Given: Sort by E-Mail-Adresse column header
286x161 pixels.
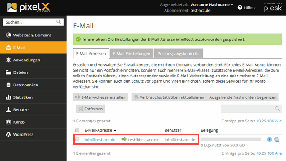Looking at the screenshot, I should (x=98, y=130).
